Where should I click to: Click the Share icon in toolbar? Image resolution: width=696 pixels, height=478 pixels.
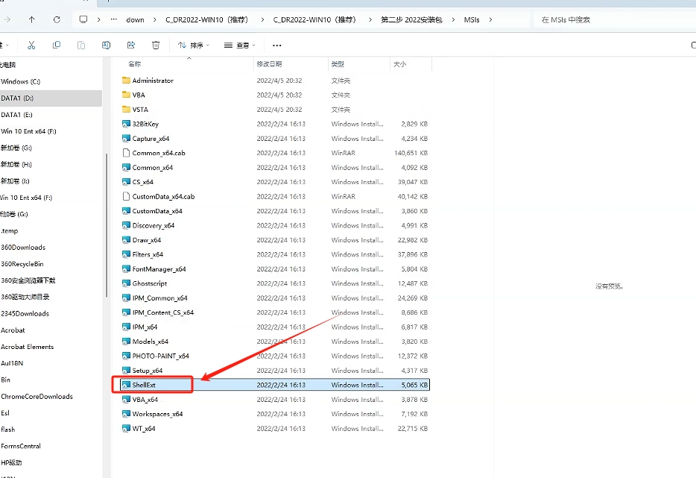130,45
